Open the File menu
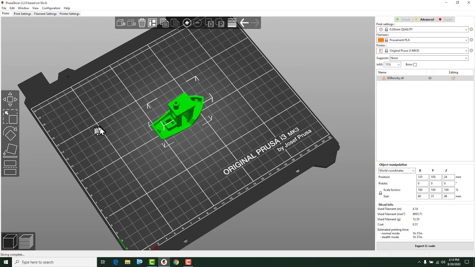This screenshot has width=475, height=267. [4, 8]
